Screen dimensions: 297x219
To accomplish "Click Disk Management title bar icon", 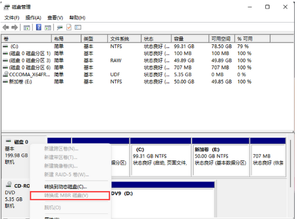I will point(7,7).
